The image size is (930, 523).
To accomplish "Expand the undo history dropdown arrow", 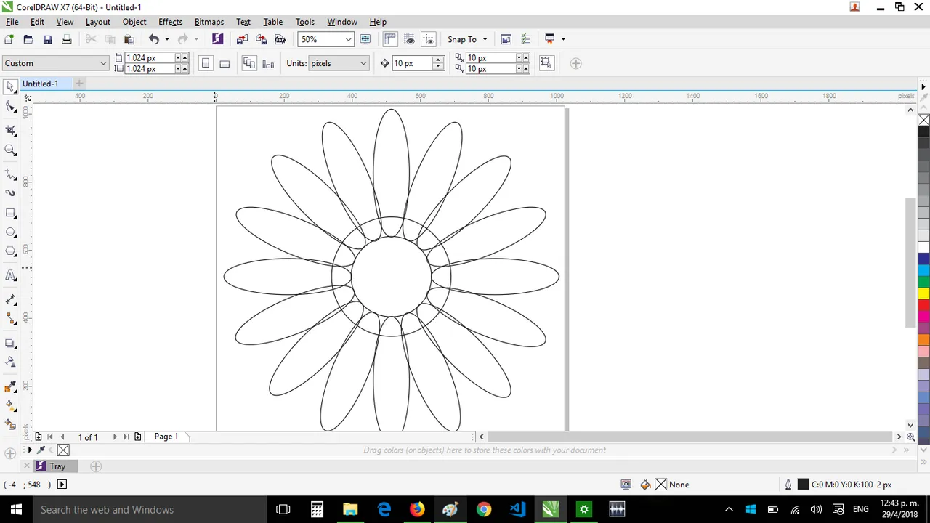I will (x=166, y=39).
